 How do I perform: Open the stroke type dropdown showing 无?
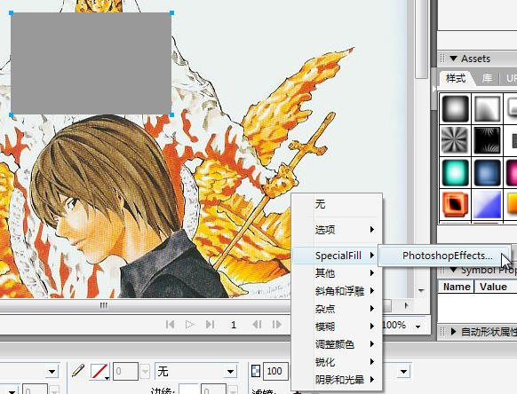[x=196, y=372]
